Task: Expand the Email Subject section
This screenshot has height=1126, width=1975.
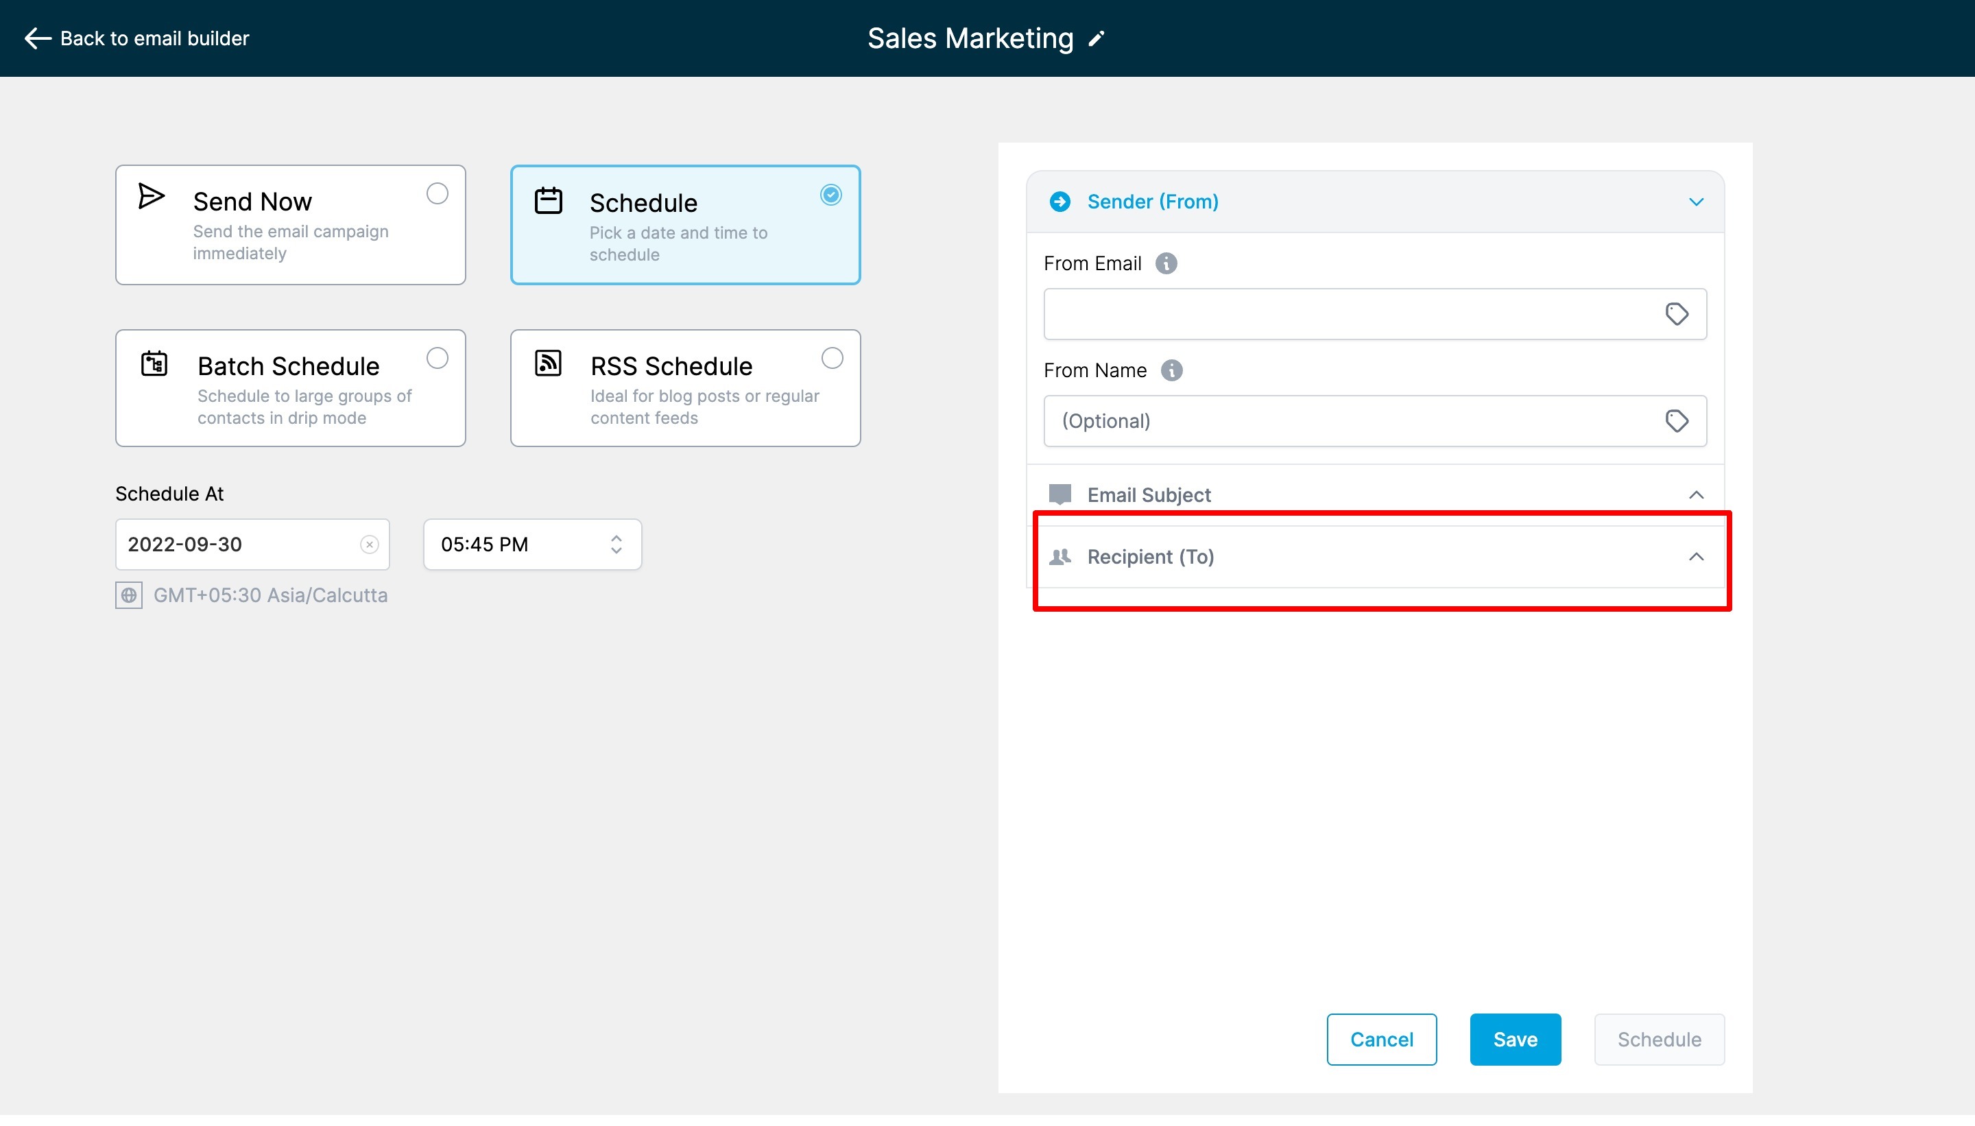Action: point(1695,495)
